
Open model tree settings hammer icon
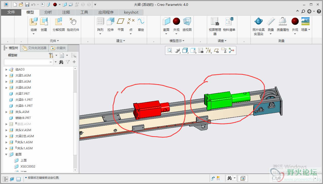click(x=51, y=55)
